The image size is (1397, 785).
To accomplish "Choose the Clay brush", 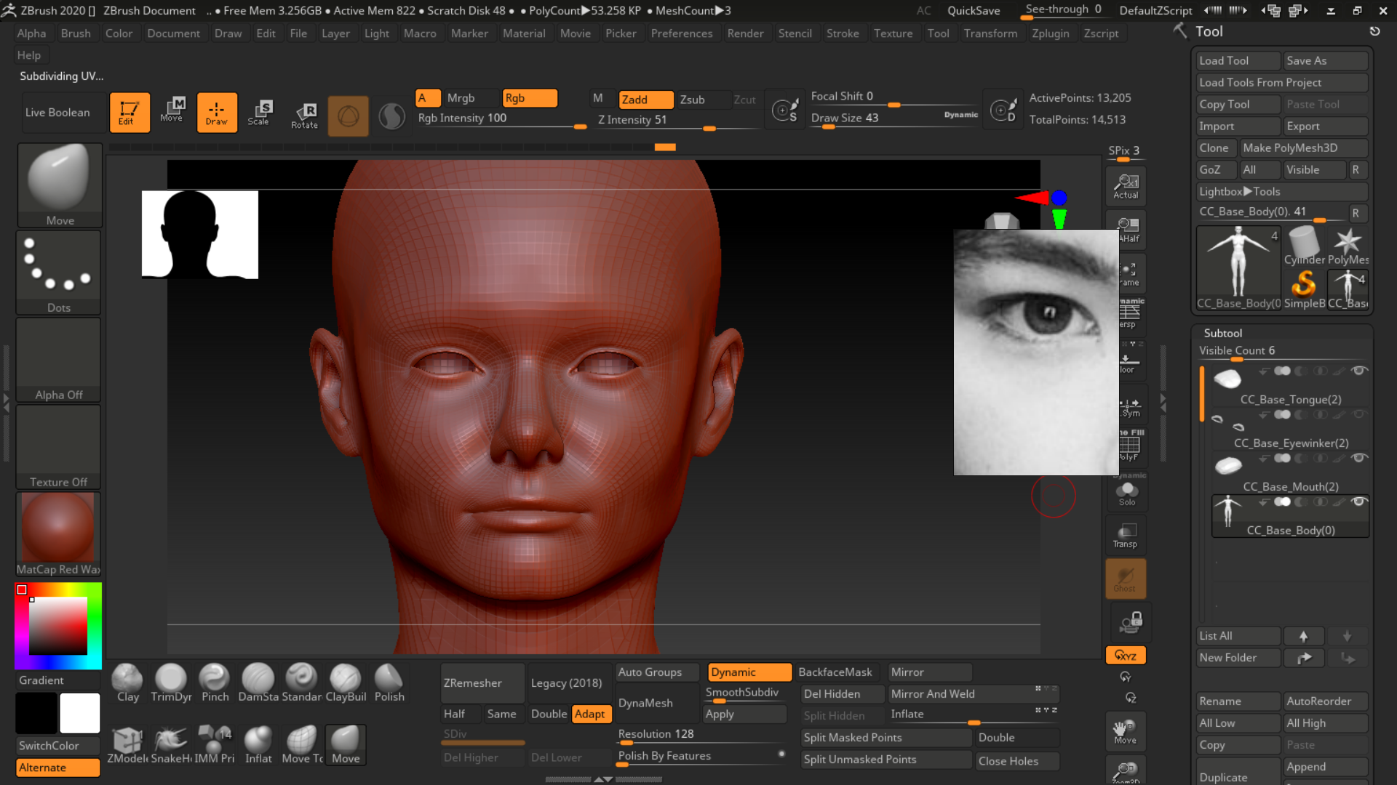I will 127,683.
